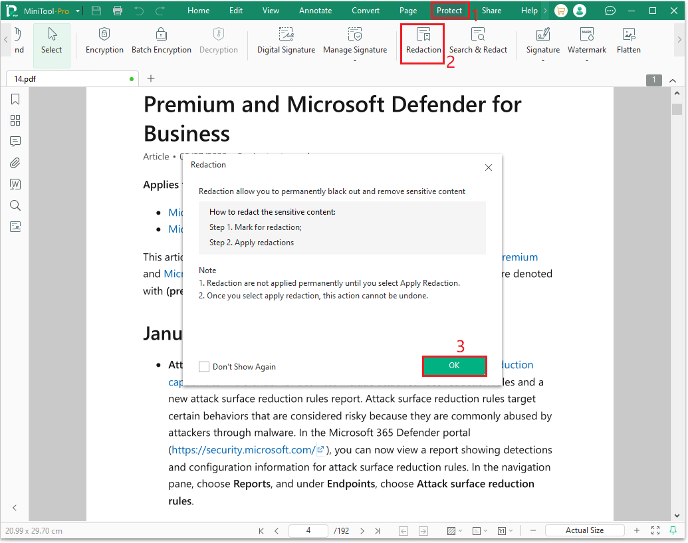Open the page Thumbnails panel
688x543 pixels.
(x=15, y=120)
